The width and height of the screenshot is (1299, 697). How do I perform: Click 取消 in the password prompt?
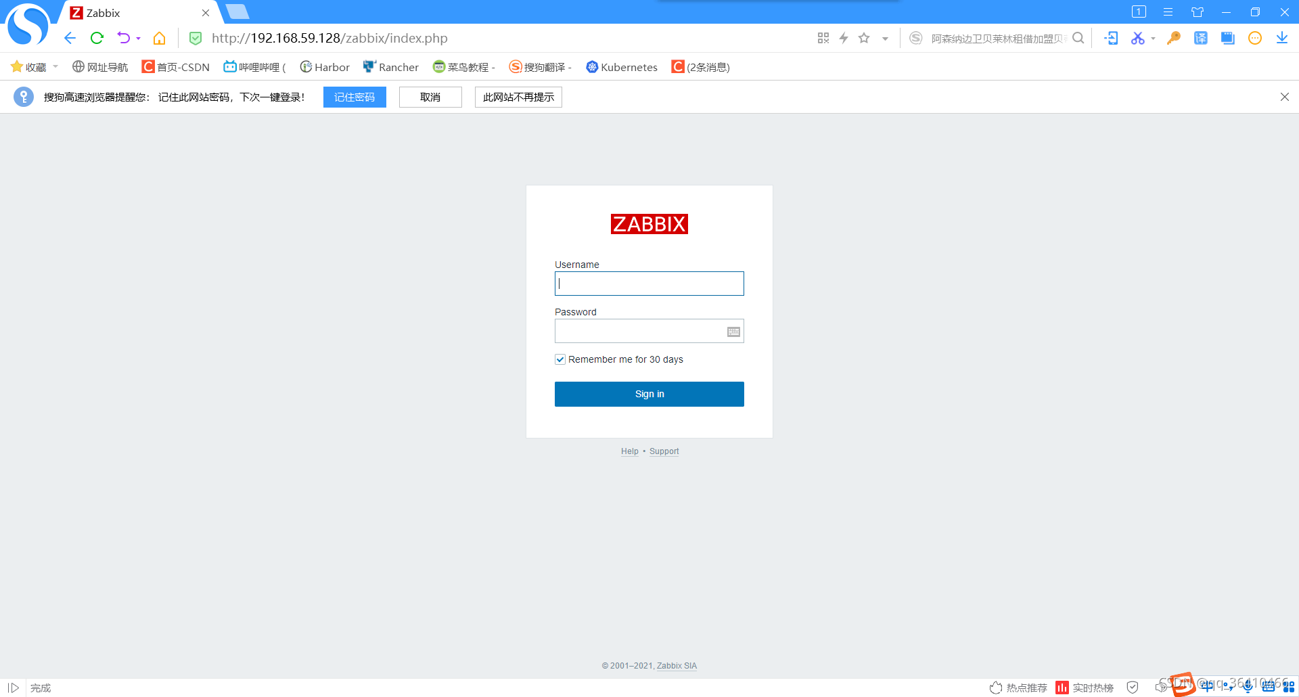pyautogui.click(x=430, y=97)
